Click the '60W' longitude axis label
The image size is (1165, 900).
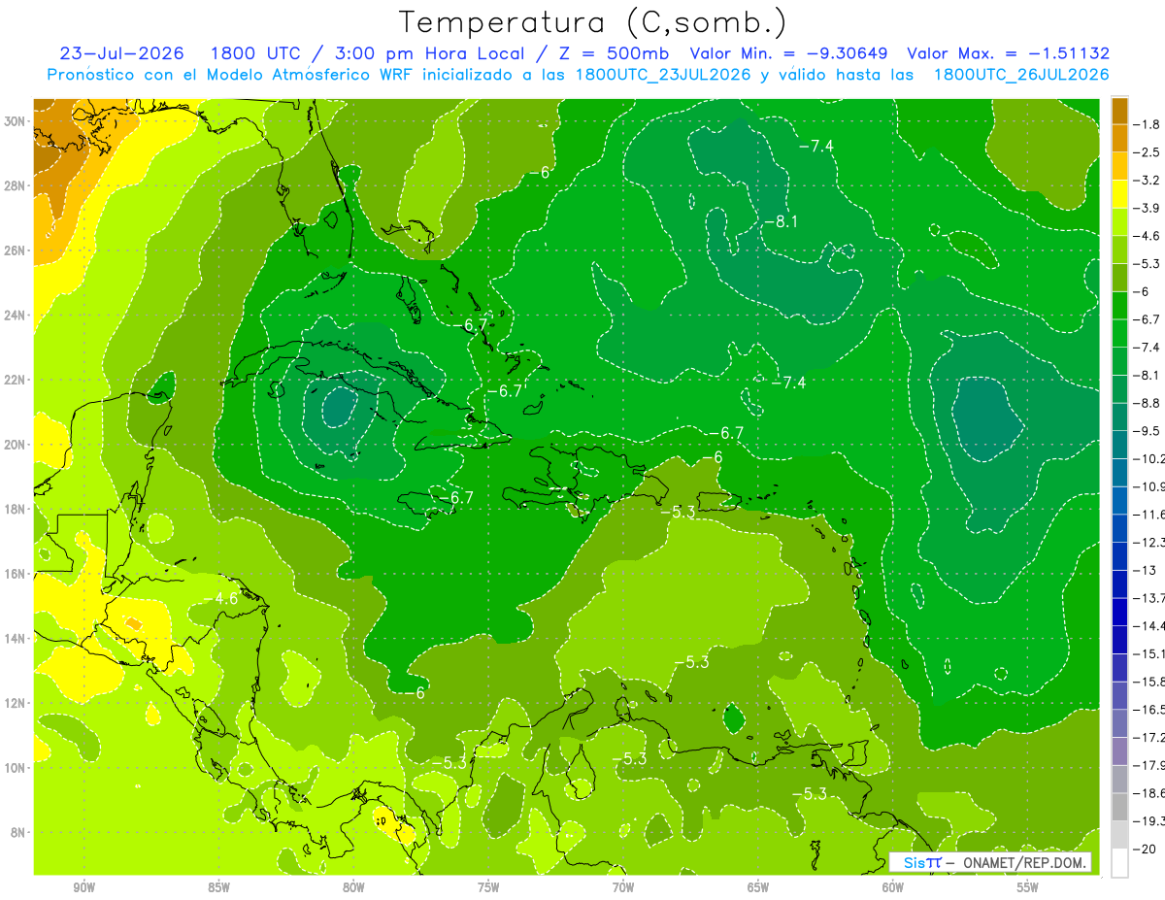pos(893,887)
